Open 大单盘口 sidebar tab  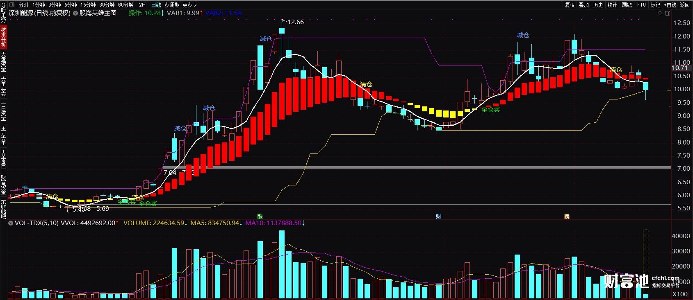click(x=3, y=160)
